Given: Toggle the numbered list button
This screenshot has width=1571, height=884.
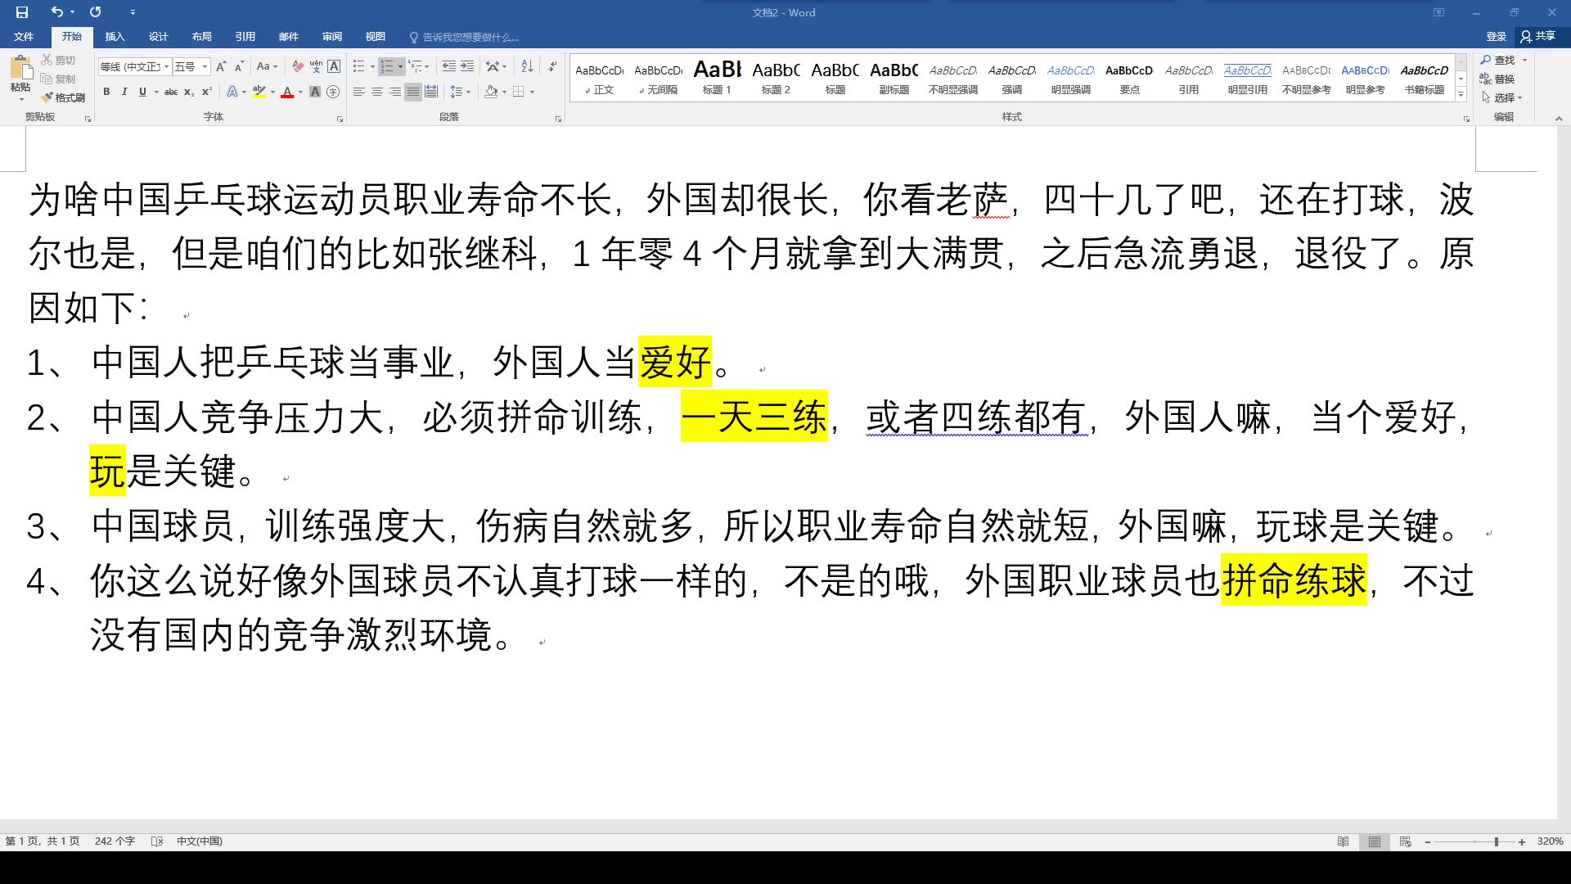Looking at the screenshot, I should tap(387, 66).
